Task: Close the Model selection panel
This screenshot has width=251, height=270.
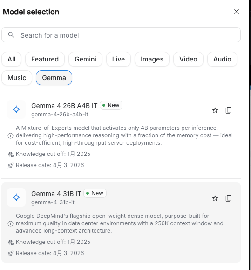Action: (237, 12)
